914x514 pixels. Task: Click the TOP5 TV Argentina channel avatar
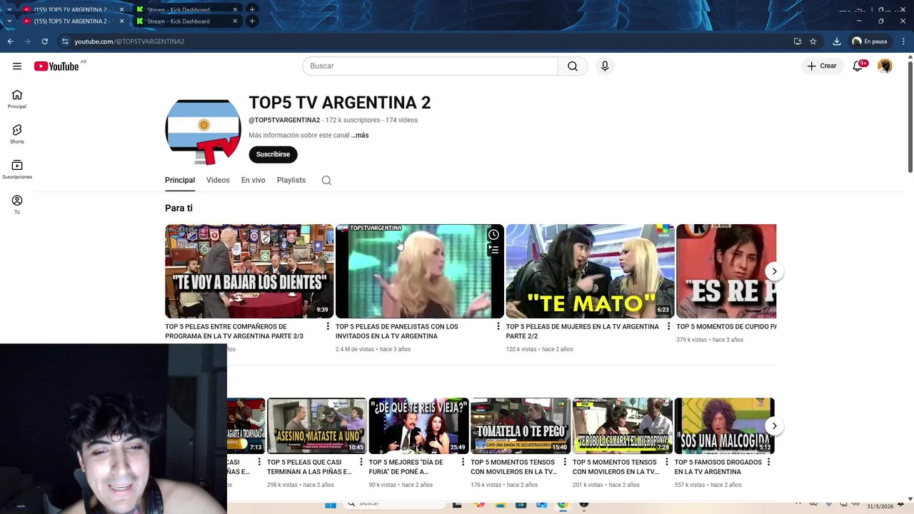pyautogui.click(x=204, y=132)
